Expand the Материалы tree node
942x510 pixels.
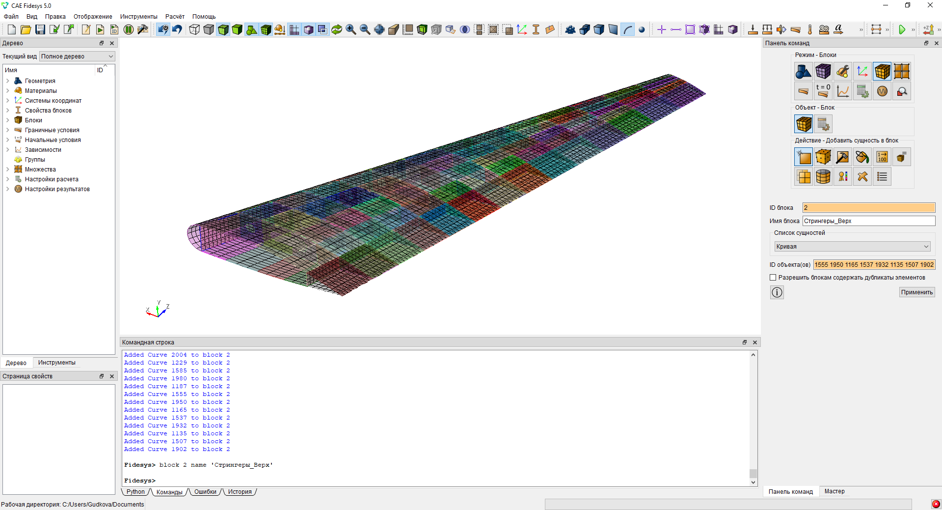pos(7,91)
